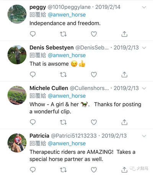This screenshot has height=175, width=153.
Task: Like Patricia's Therapeutic riders tweet
Action: coord(94,170)
